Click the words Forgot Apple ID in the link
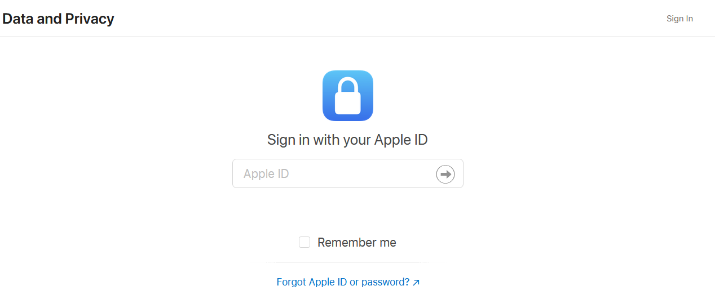This screenshot has width=715, height=299. (x=311, y=282)
